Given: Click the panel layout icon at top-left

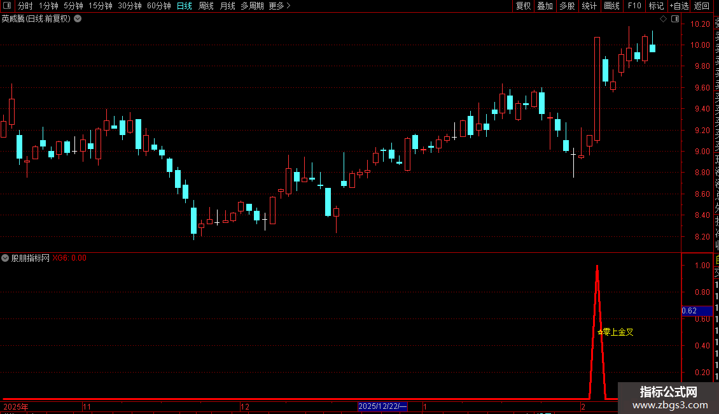Looking at the screenshot, I should (7, 6).
